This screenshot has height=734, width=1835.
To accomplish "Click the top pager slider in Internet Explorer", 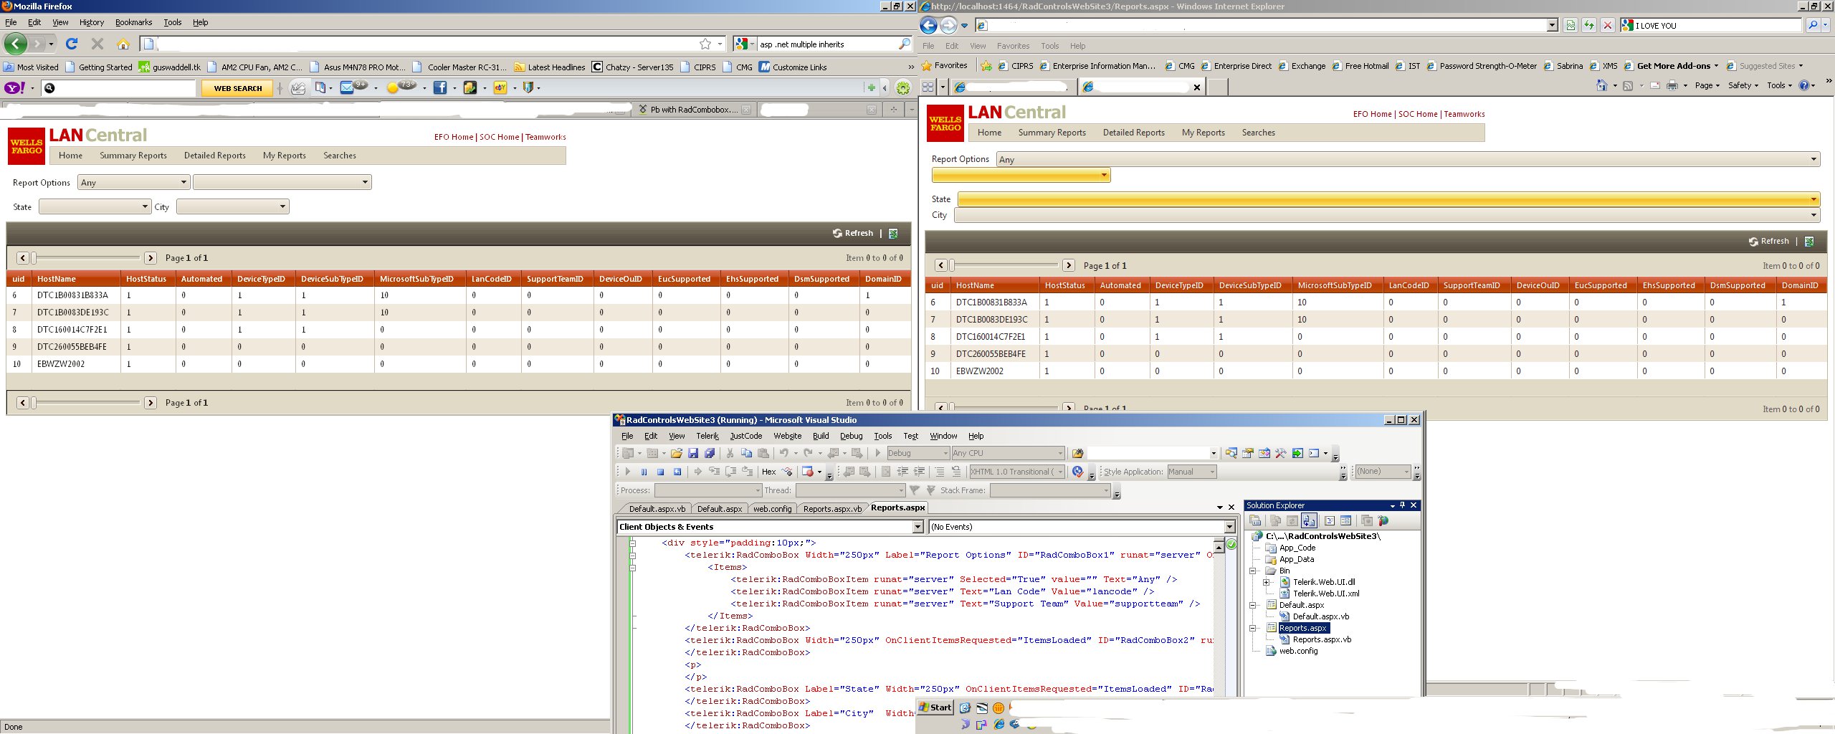I will [1004, 265].
